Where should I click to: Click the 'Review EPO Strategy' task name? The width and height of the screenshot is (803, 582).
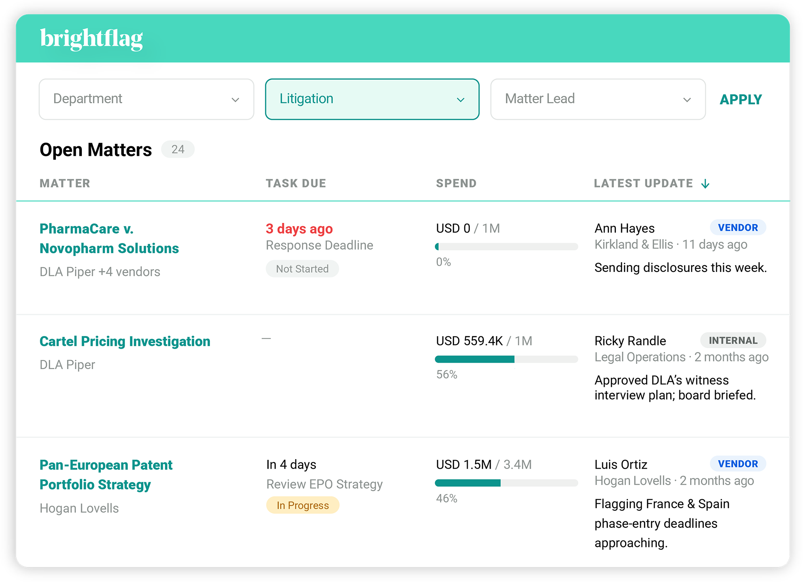pyautogui.click(x=325, y=484)
